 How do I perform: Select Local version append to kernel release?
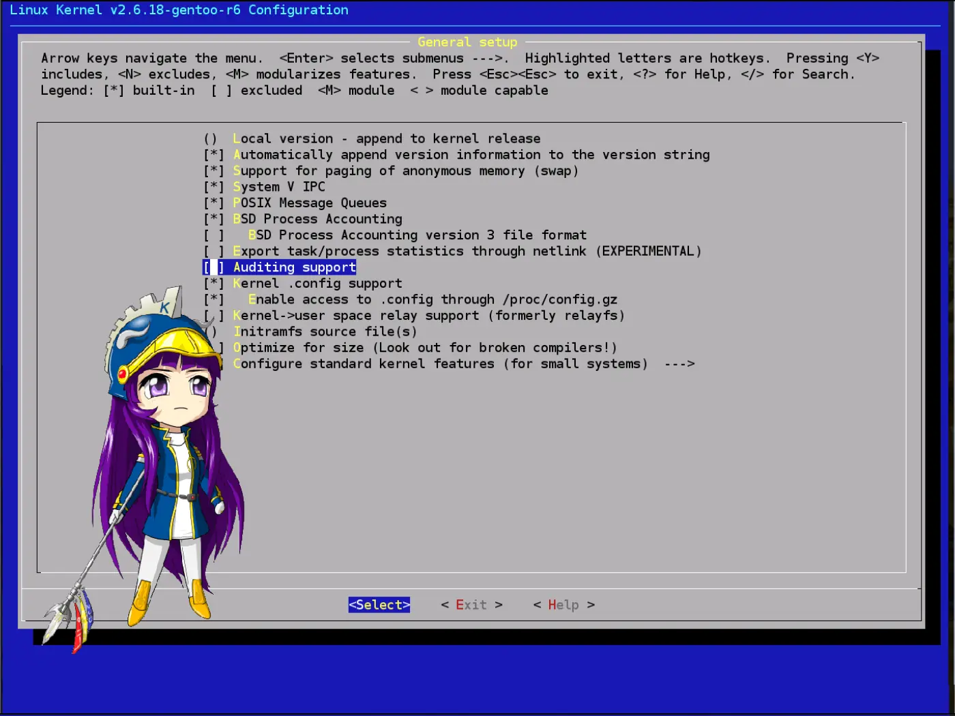[372, 139]
